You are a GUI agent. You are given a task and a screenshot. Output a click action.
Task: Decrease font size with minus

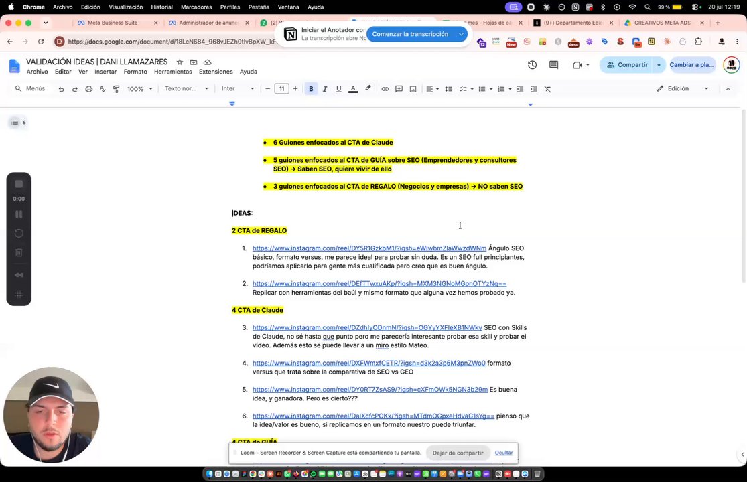click(268, 89)
